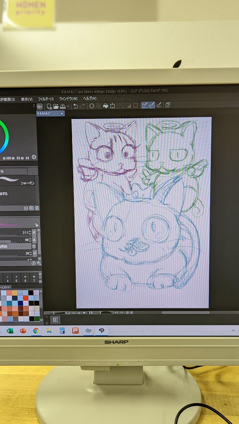Close the R&M&L canvas tab

pyautogui.click(x=62, y=114)
